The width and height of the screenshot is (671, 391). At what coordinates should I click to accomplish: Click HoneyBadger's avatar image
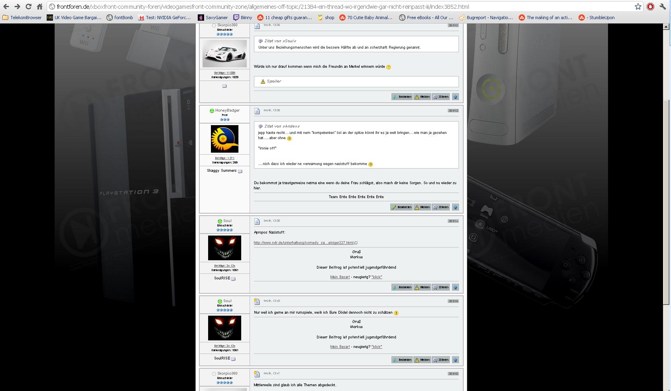[224, 139]
